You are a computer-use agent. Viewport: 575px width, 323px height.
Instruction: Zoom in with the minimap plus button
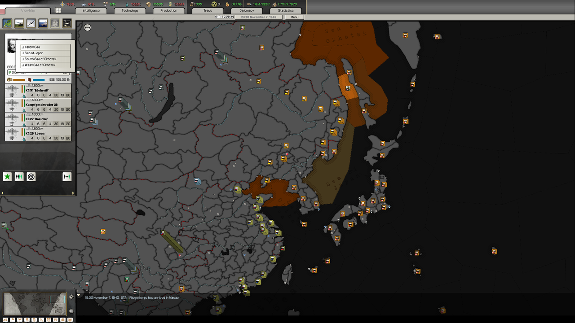pos(71,297)
